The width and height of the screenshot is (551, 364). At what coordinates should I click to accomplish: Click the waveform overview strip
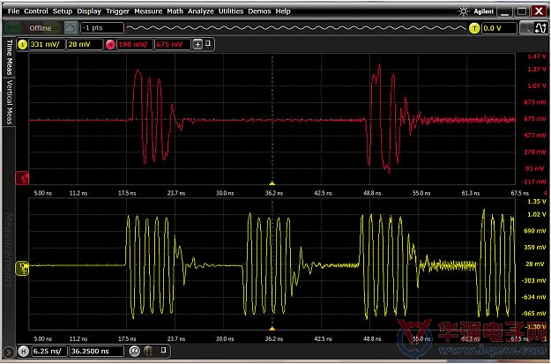(296, 27)
